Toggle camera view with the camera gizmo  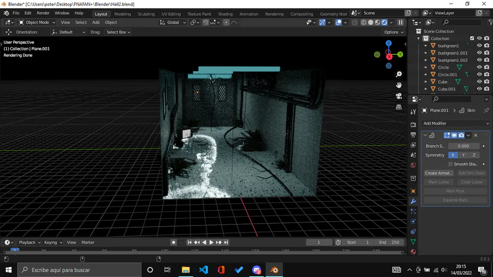[x=399, y=96]
